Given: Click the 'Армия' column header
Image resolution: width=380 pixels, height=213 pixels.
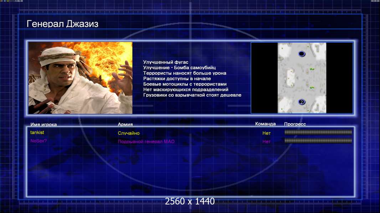Looking at the screenshot, I should point(125,125).
